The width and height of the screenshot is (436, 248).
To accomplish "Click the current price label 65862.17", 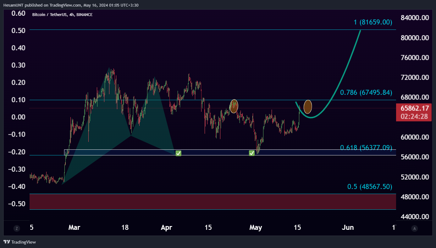I will (415, 108).
